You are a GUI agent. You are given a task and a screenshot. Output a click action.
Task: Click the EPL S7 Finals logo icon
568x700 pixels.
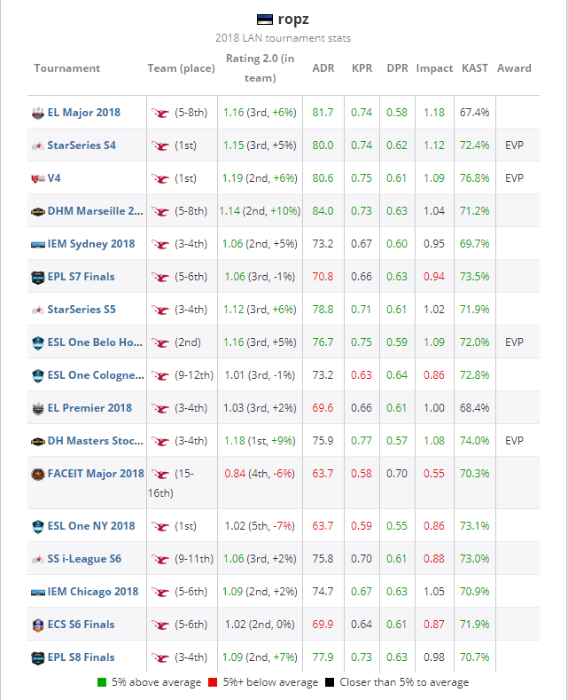click(x=38, y=277)
